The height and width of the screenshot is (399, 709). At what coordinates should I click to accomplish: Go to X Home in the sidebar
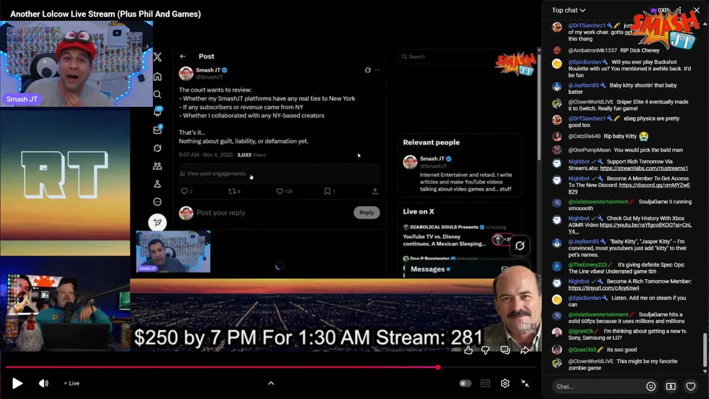point(157,76)
